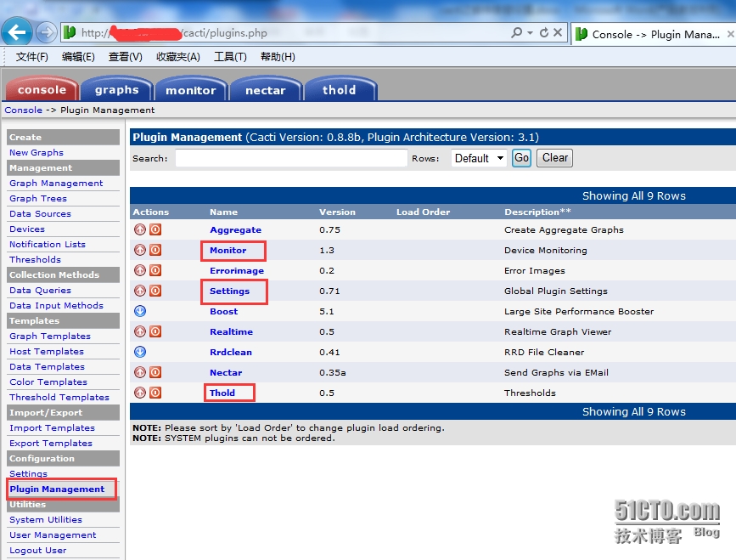Switch to the nectar tab
Screen dimensions: 736x560
coord(266,89)
